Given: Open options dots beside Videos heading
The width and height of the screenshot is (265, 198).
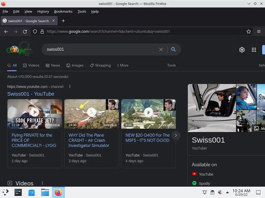Looking at the screenshot, I should click(42, 183).
